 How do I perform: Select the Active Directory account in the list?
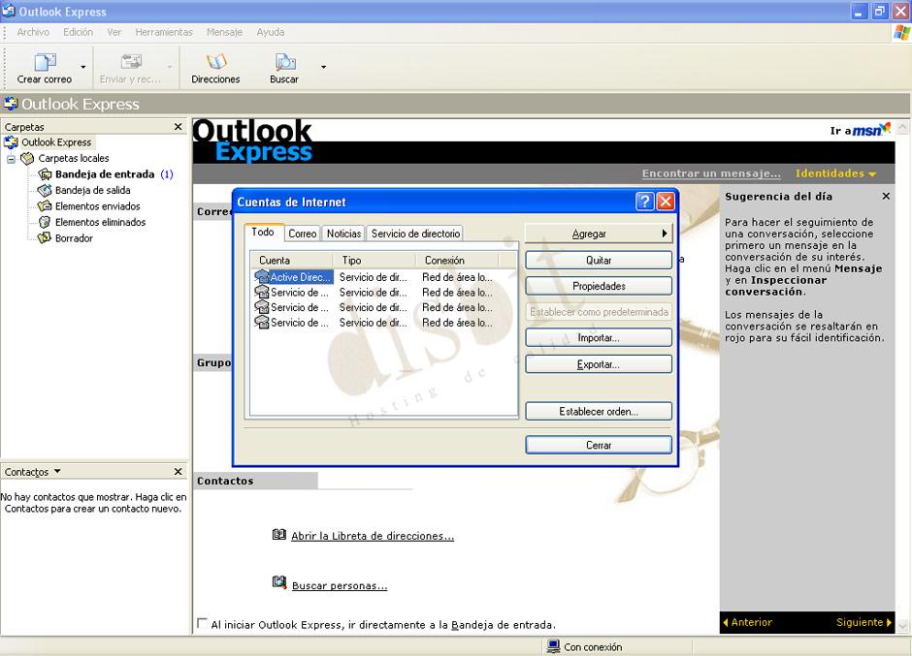coord(291,276)
